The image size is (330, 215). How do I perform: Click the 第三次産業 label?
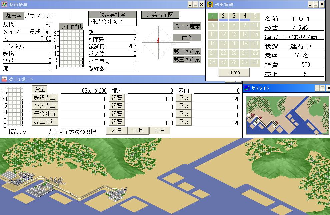pyautogui.click(x=187, y=60)
